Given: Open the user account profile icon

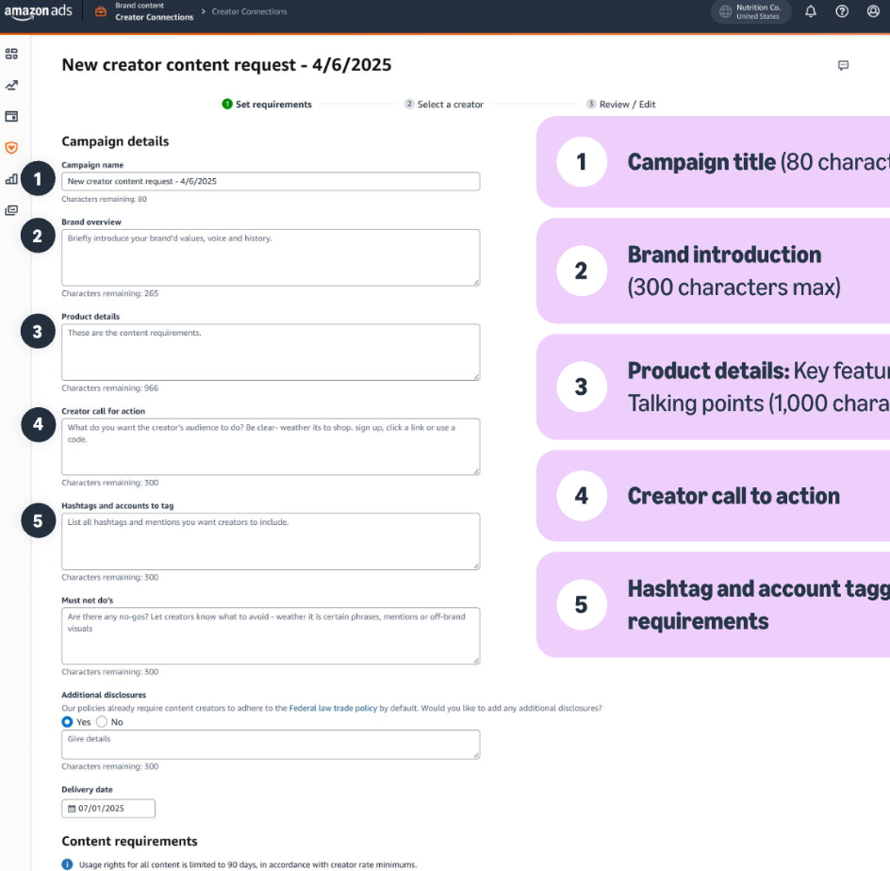Looking at the screenshot, I should click(x=873, y=12).
